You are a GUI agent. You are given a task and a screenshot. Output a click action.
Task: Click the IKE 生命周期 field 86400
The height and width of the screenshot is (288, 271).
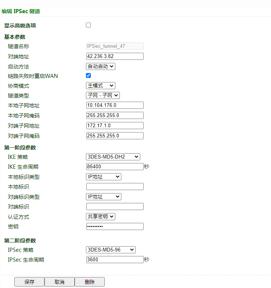(x=115, y=167)
